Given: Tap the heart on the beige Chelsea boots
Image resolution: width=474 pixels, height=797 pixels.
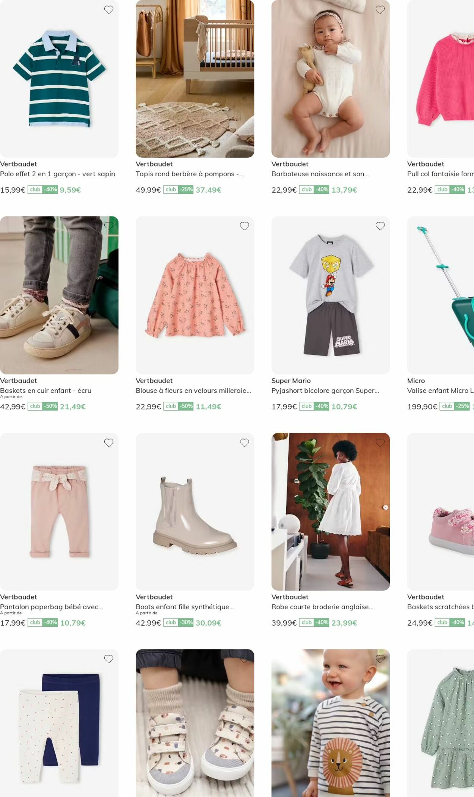Looking at the screenshot, I should click(x=245, y=442).
